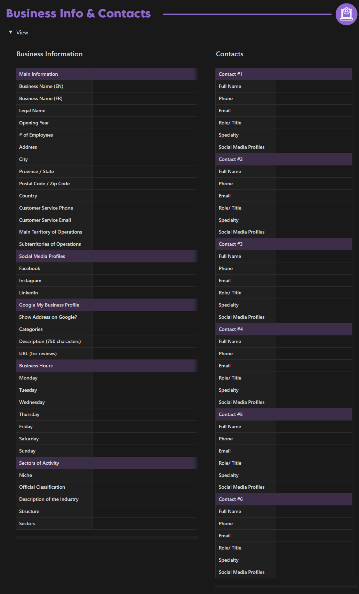
Task: Click the Facebook profile value cell
Action: click(x=145, y=268)
